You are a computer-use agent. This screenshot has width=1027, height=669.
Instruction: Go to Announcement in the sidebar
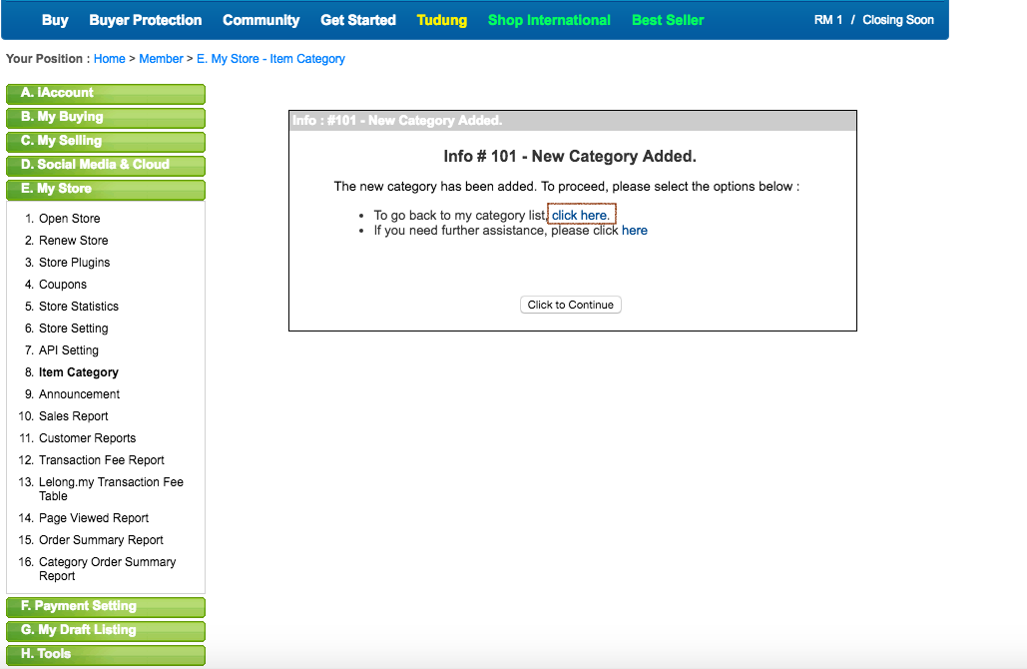[79, 394]
